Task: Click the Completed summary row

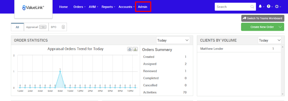Action: [165, 78]
